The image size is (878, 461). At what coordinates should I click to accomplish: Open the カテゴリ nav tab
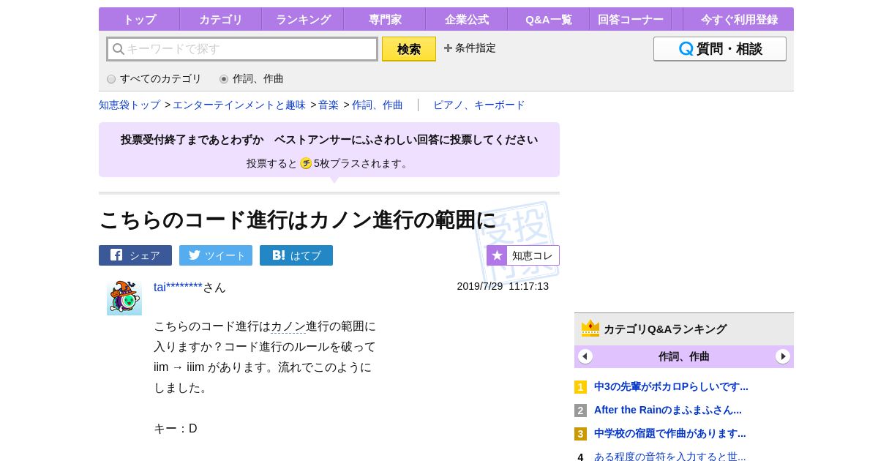(x=220, y=19)
